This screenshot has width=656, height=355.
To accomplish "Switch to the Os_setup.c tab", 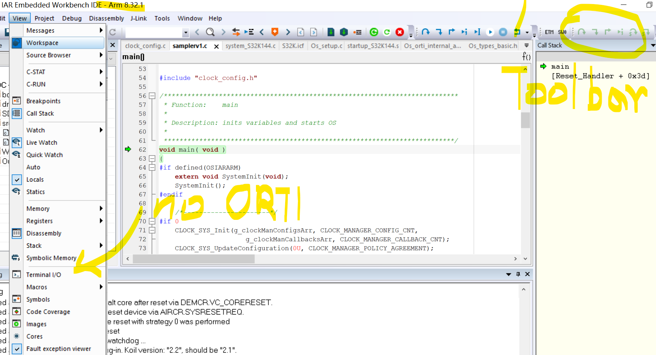I will (x=326, y=46).
